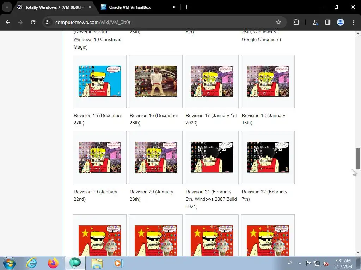Click caption 'Revision 19 (January 22nd)'
Screen dimensions: 361x270
coord(95,195)
